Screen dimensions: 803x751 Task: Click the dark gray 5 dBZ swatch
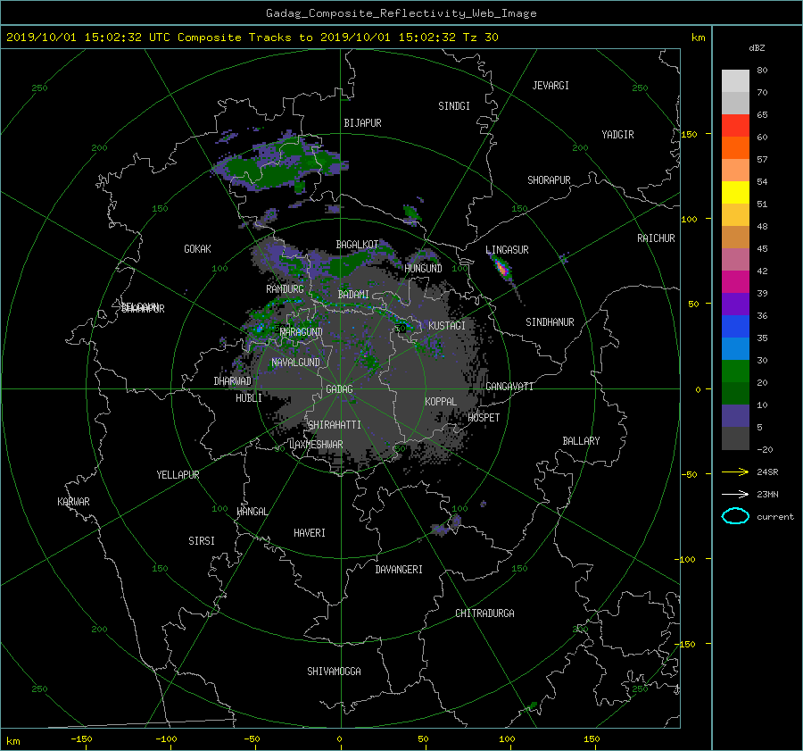tap(735, 438)
